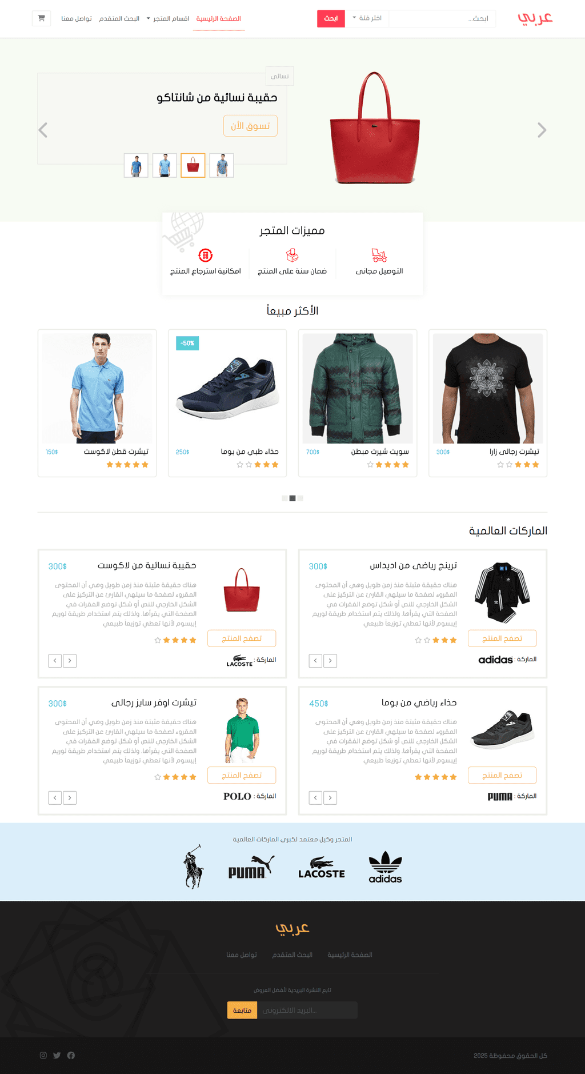
Task: Click next arrow on Adidas tracksuit card
Action: [x=330, y=661]
